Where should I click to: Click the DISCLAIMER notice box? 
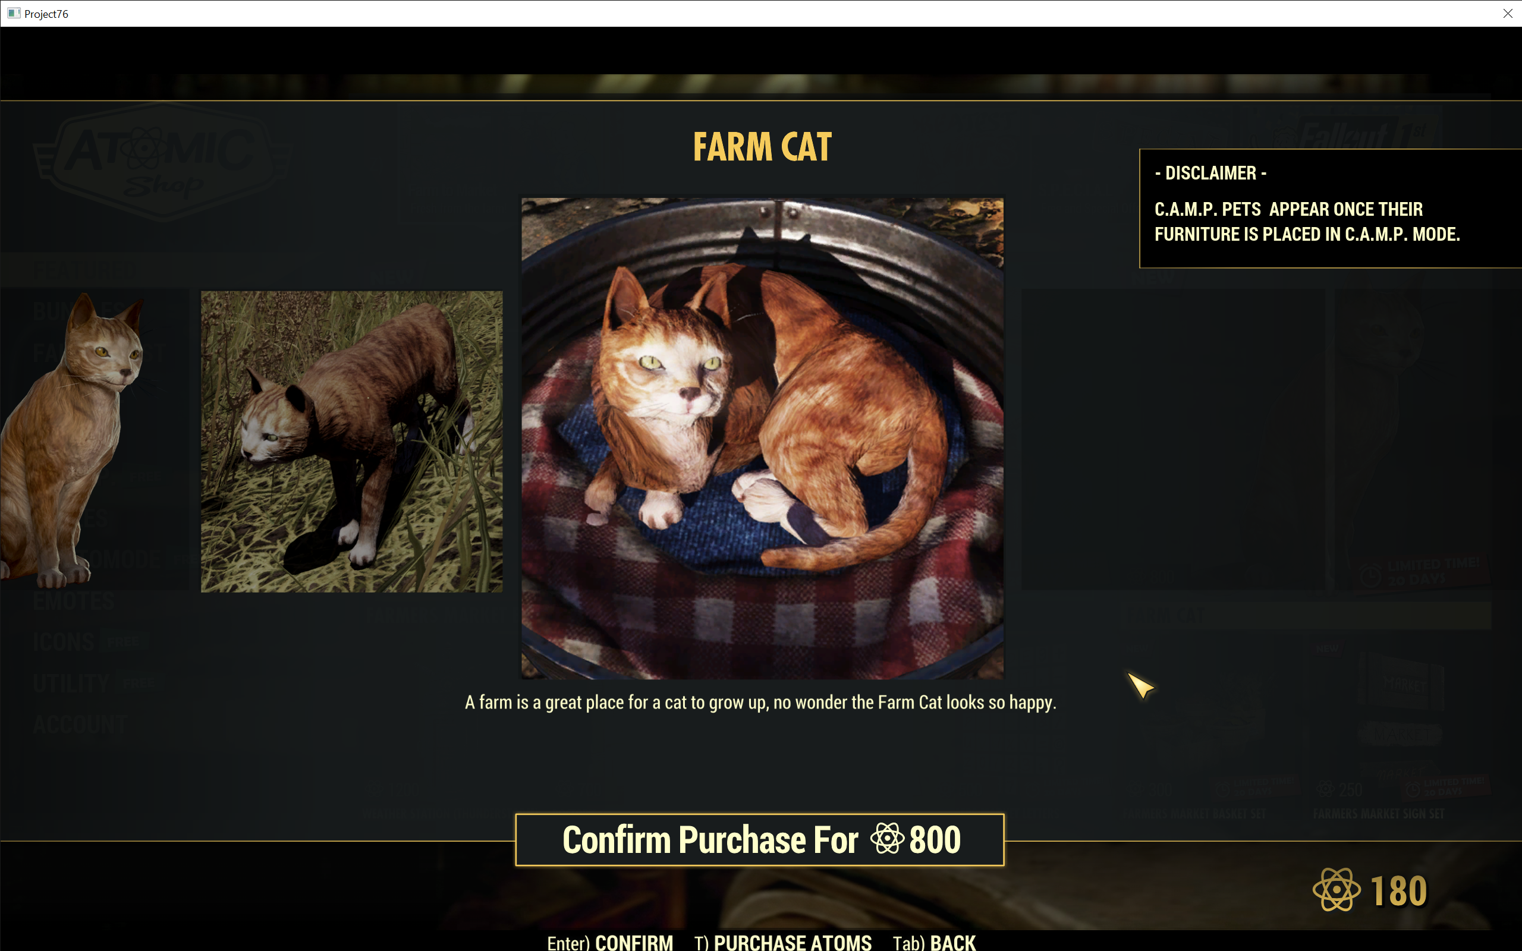(x=1330, y=208)
